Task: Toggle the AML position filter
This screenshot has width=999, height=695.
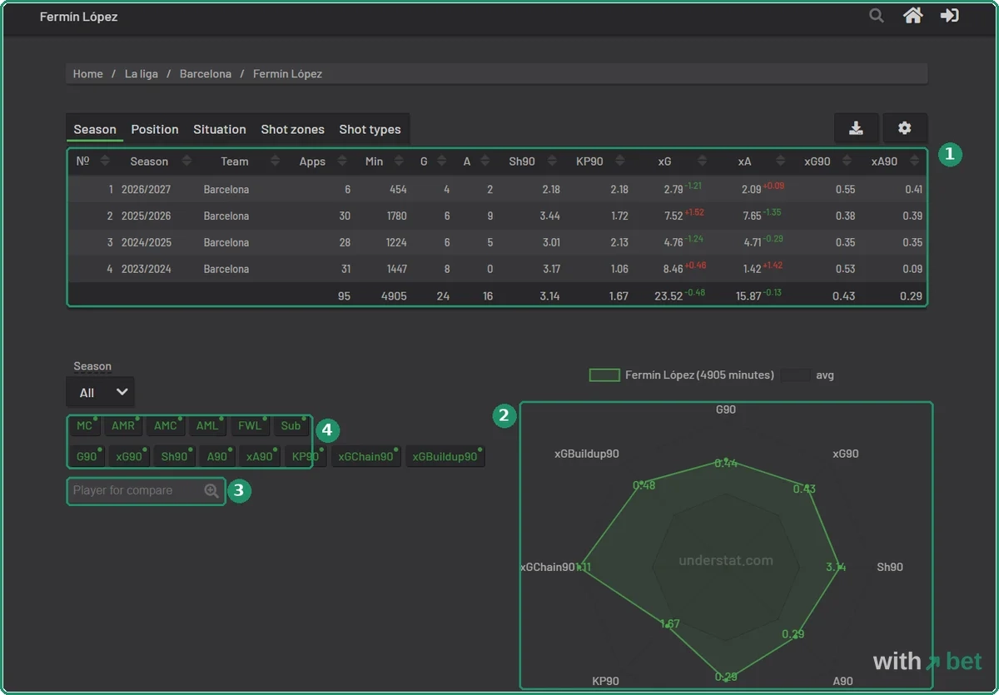Action: pyautogui.click(x=207, y=426)
